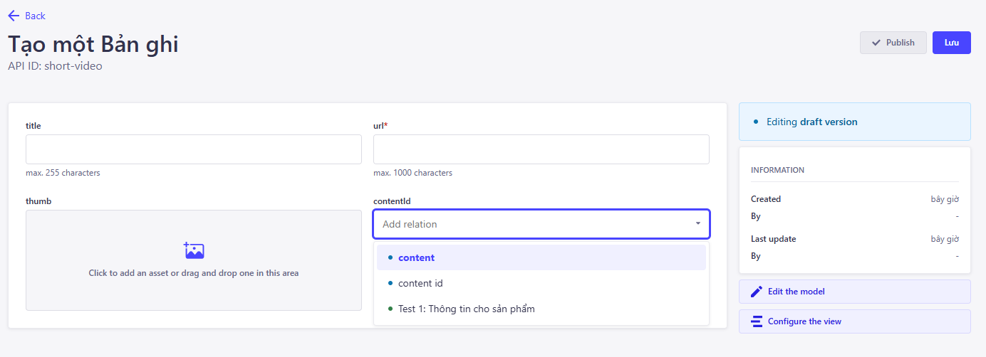Focus the url text input
Screen dimensions: 986x357
tap(541, 149)
